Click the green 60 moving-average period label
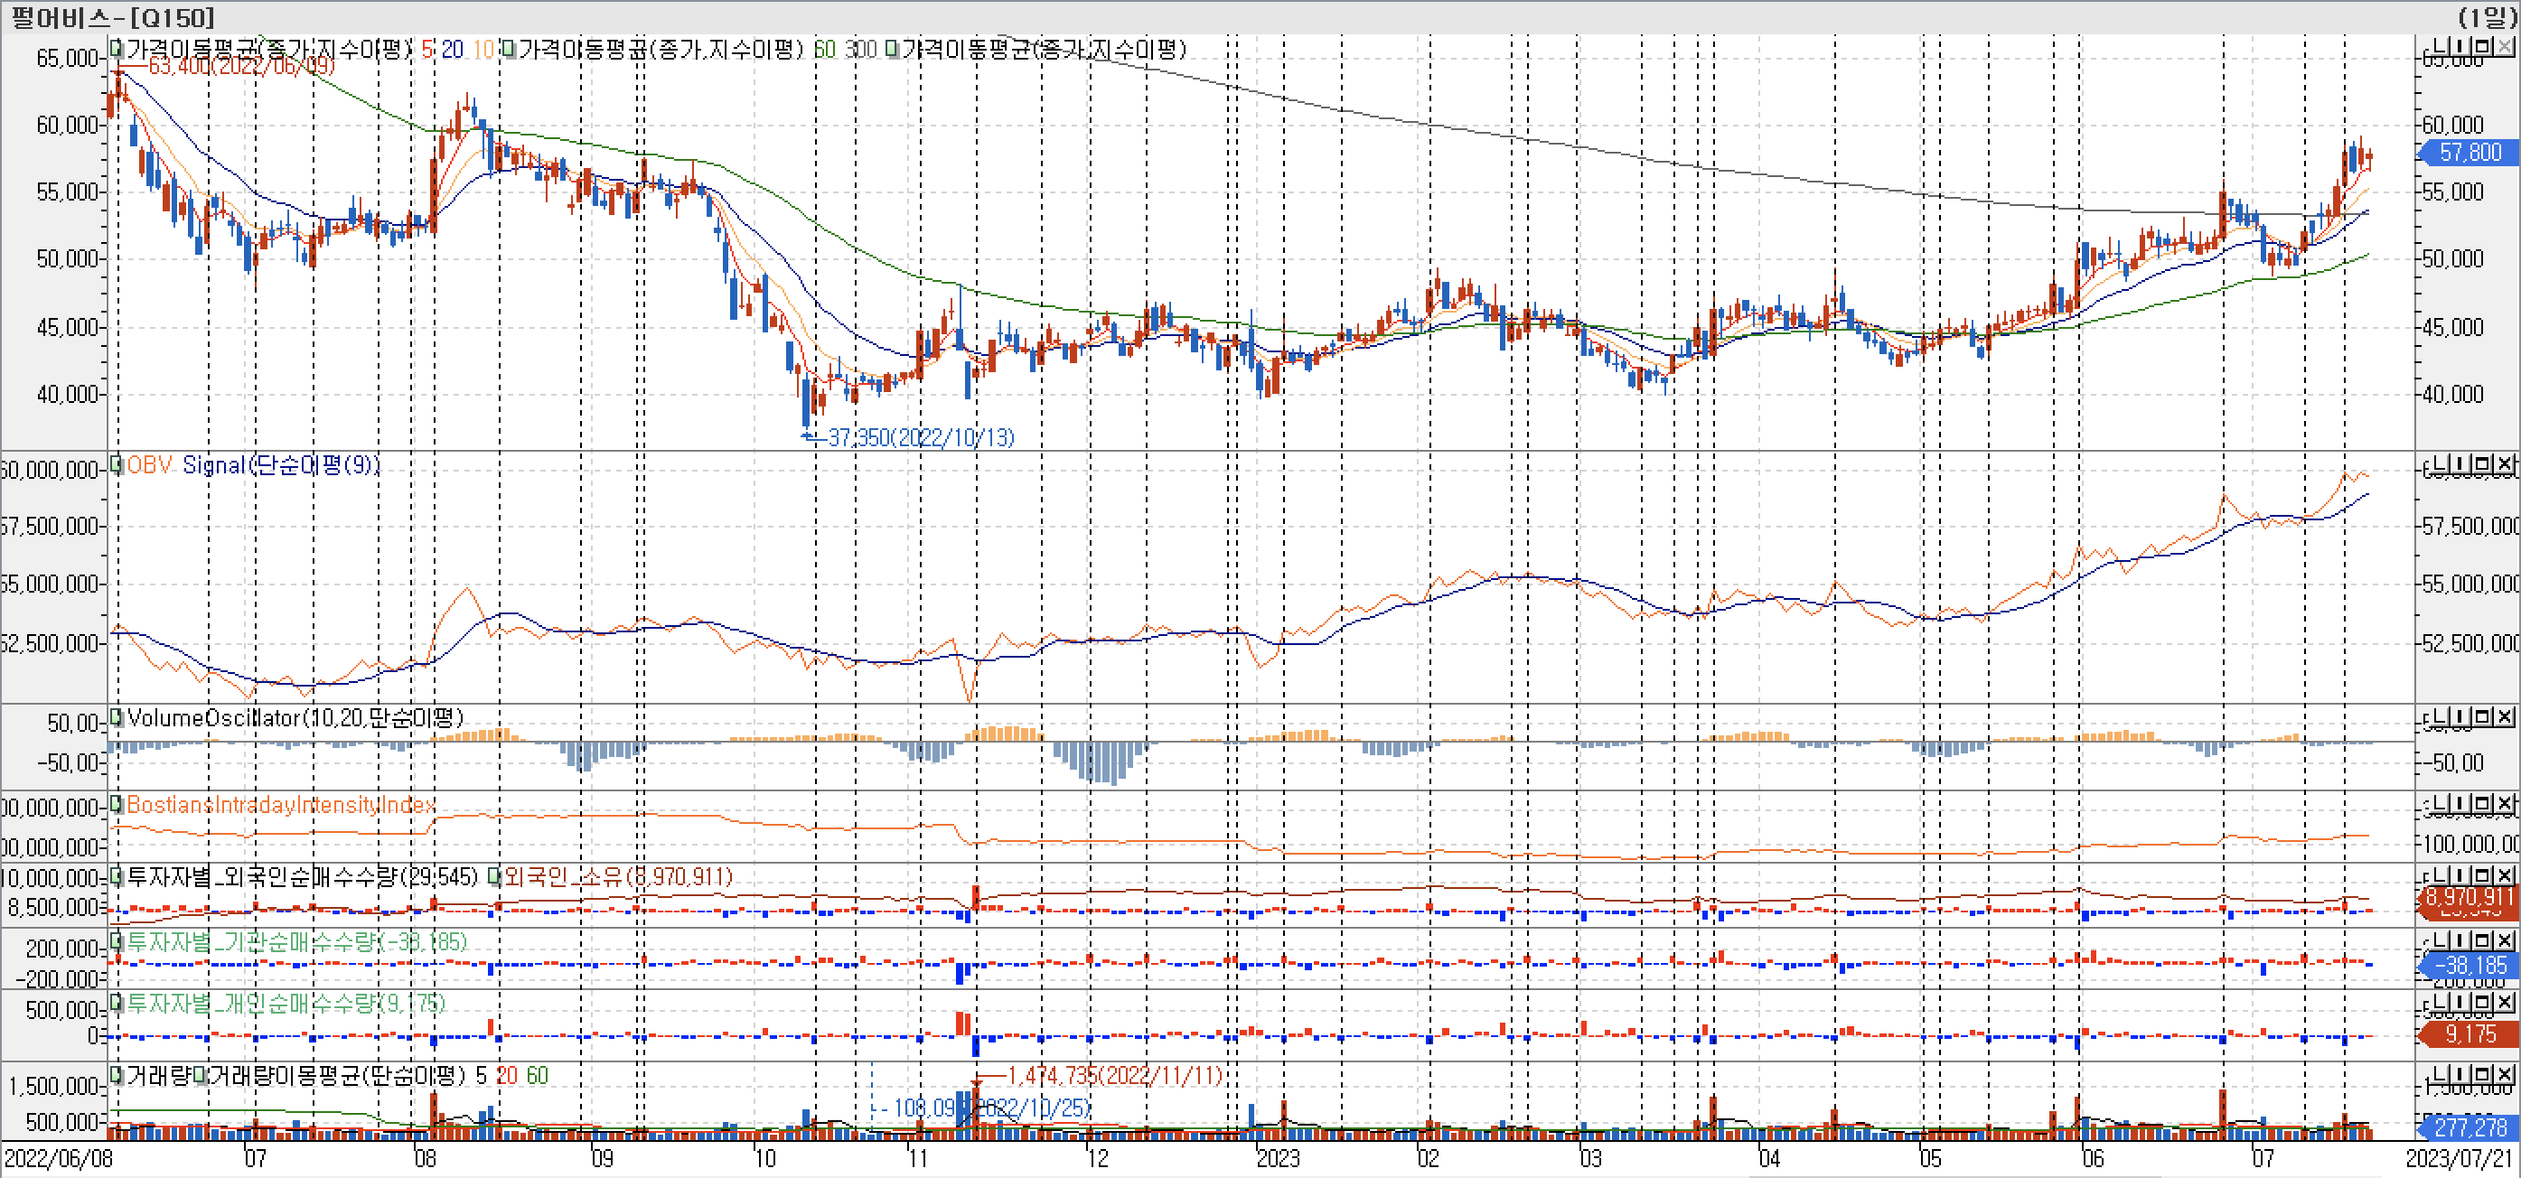The image size is (2521, 1178). [x=824, y=49]
